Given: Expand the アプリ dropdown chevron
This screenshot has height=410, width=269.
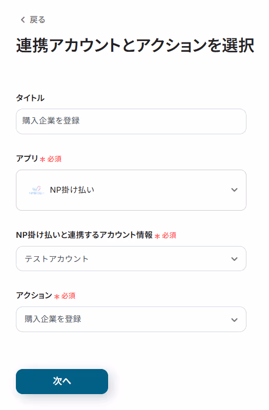Looking at the screenshot, I should (x=235, y=190).
